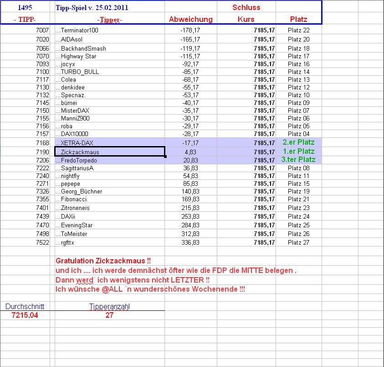Select the rgfttx cell
The height and width of the screenshot is (367, 384).
pos(109,242)
